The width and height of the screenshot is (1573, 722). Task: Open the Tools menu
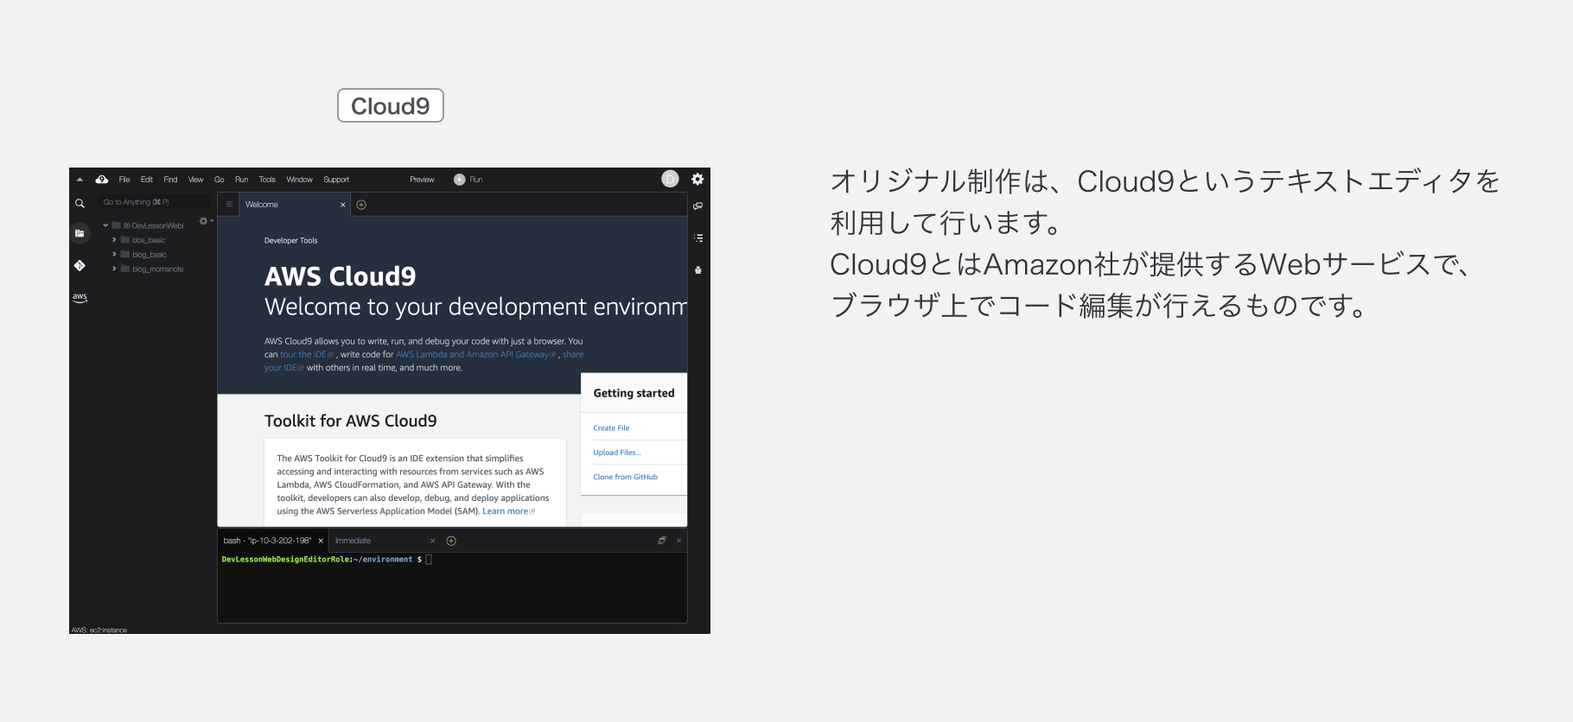pyautogui.click(x=267, y=180)
